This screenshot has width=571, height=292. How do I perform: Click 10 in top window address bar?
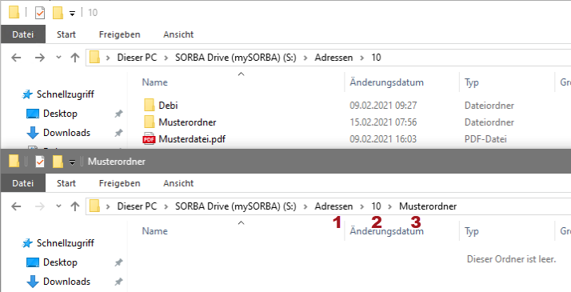click(376, 58)
